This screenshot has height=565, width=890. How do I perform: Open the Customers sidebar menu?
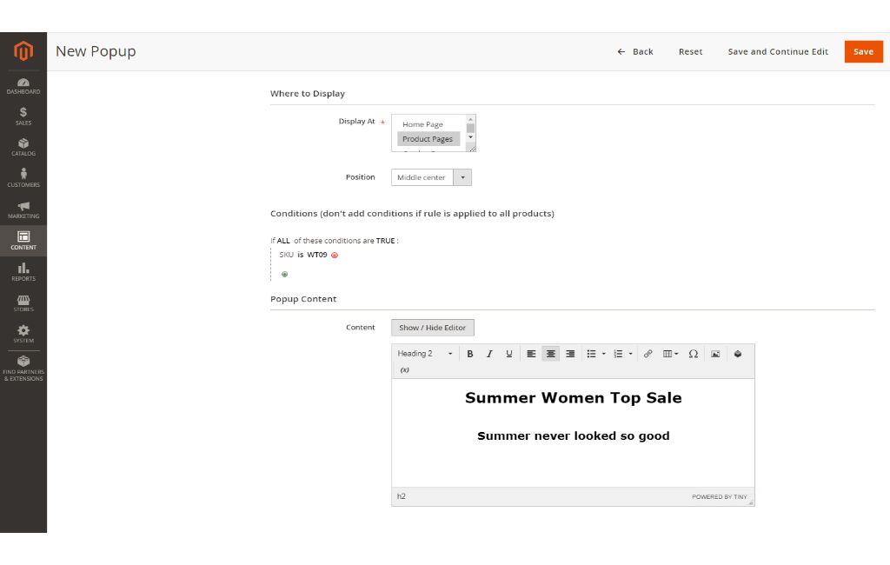pyautogui.click(x=23, y=178)
